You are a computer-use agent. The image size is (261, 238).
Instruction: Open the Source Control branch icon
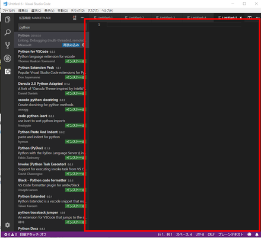point(8,45)
